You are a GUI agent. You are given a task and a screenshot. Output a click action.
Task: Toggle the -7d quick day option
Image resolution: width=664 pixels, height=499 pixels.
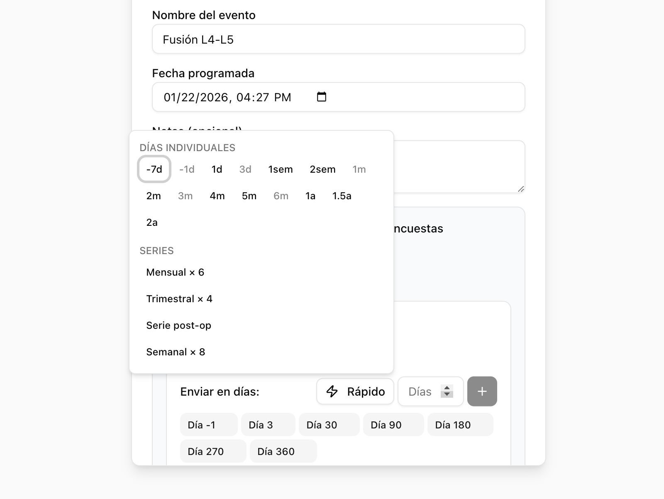tap(154, 169)
